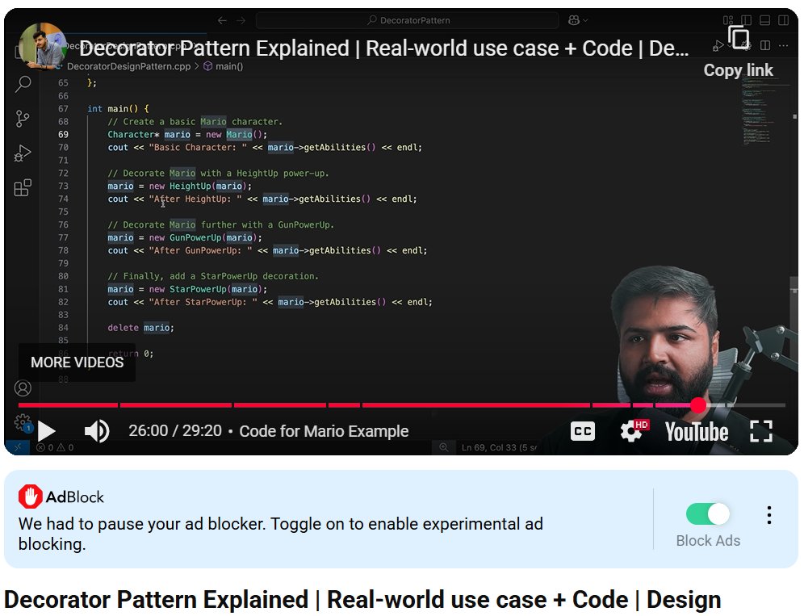Enter fullscreen mode
This screenshot has width=804, height=616.
pos(761,431)
